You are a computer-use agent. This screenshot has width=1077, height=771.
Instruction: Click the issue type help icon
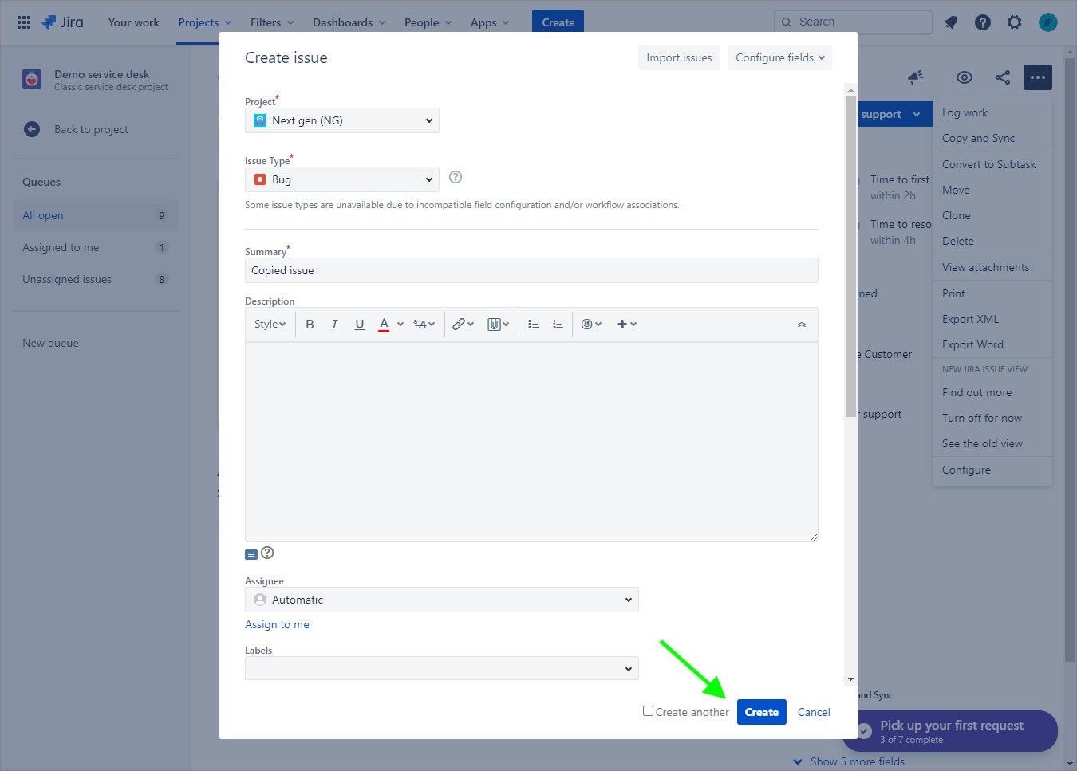click(x=456, y=178)
